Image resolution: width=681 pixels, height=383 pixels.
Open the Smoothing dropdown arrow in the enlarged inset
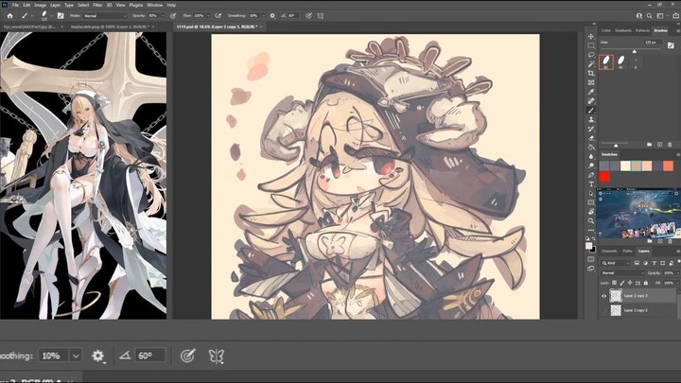tap(76, 357)
